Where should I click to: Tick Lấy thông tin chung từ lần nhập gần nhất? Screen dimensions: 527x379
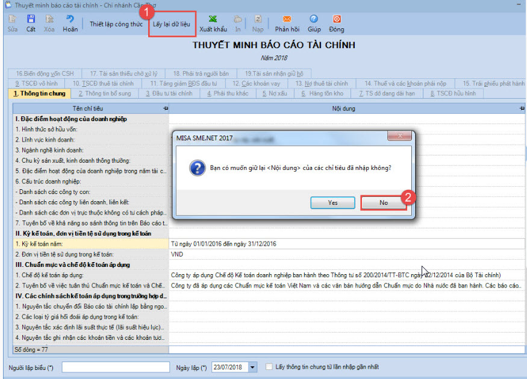269,367
